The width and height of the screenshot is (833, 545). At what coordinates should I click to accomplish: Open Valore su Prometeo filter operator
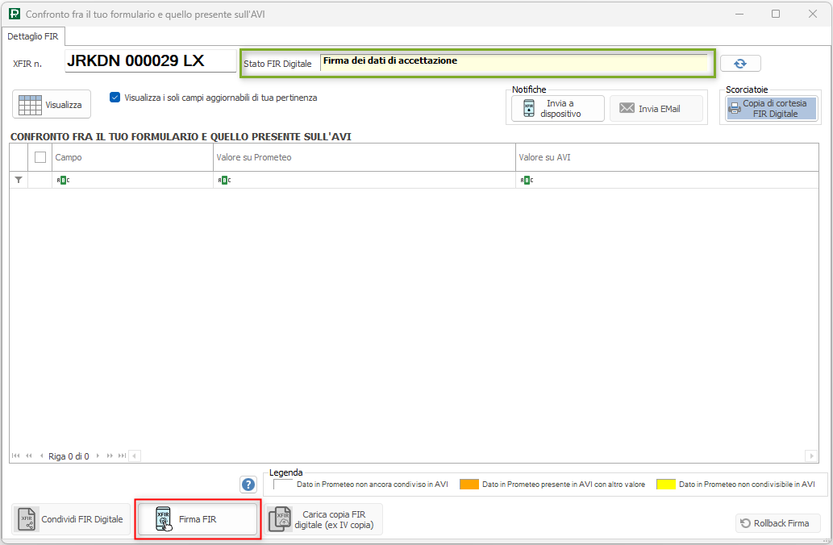pyautogui.click(x=224, y=180)
